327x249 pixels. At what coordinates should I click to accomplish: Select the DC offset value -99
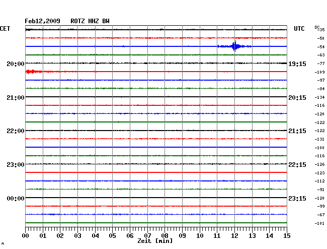[320, 206]
